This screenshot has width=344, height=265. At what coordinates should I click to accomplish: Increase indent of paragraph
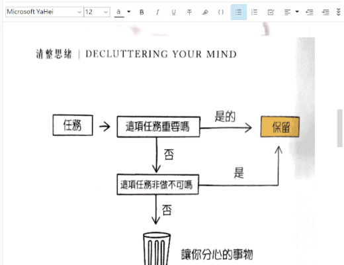pyautogui.click(x=325, y=12)
